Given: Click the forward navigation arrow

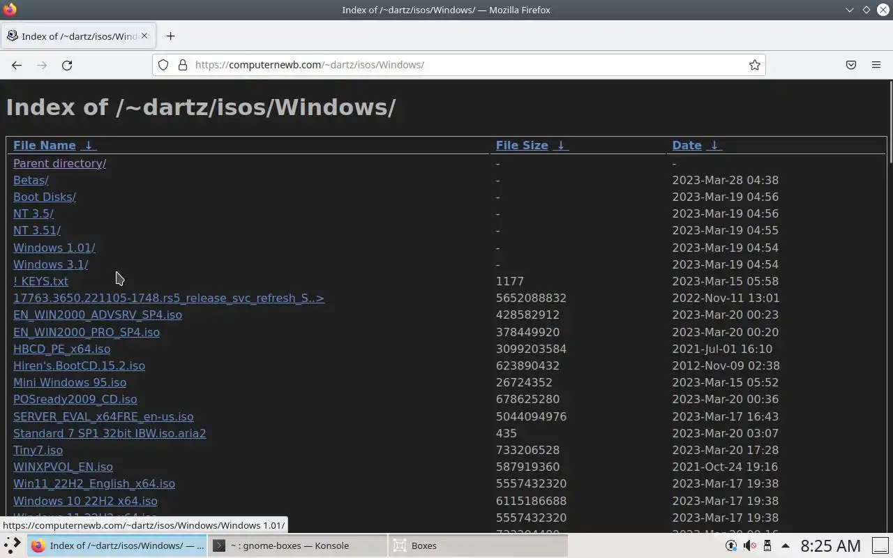Looking at the screenshot, I should click(42, 65).
